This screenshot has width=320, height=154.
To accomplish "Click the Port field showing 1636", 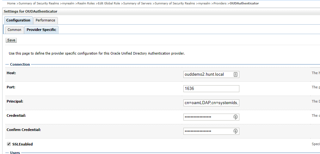I will (211, 89).
